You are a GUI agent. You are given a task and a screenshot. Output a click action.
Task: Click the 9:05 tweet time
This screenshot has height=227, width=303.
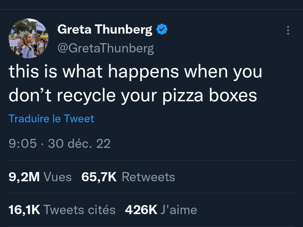pyautogui.click(x=23, y=144)
